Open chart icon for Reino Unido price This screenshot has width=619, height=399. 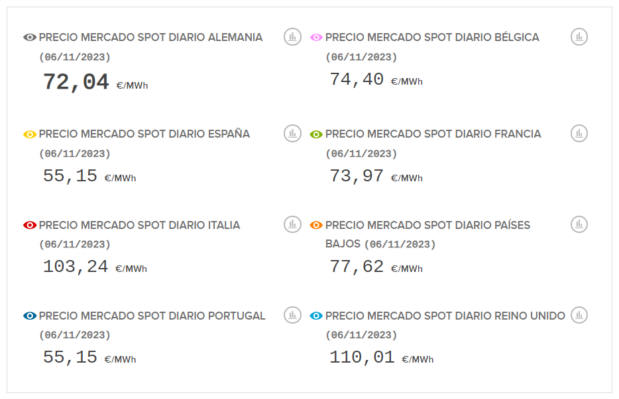click(x=579, y=315)
